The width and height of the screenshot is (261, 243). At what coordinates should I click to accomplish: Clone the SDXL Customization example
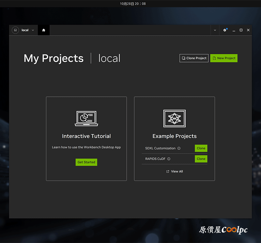(x=201, y=148)
